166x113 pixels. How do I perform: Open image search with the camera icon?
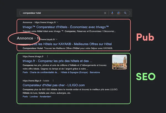tap(119, 13)
